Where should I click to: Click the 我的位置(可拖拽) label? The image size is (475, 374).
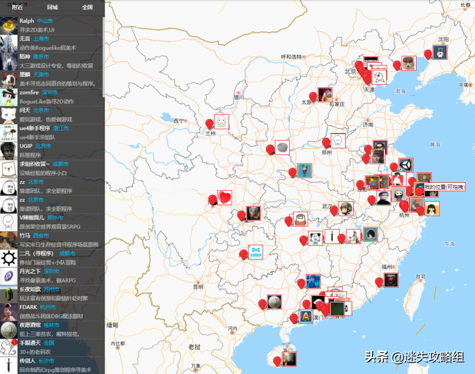tap(444, 187)
